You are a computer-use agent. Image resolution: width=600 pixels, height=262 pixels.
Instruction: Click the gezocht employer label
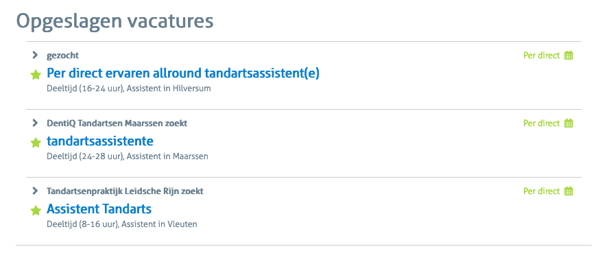(63, 56)
